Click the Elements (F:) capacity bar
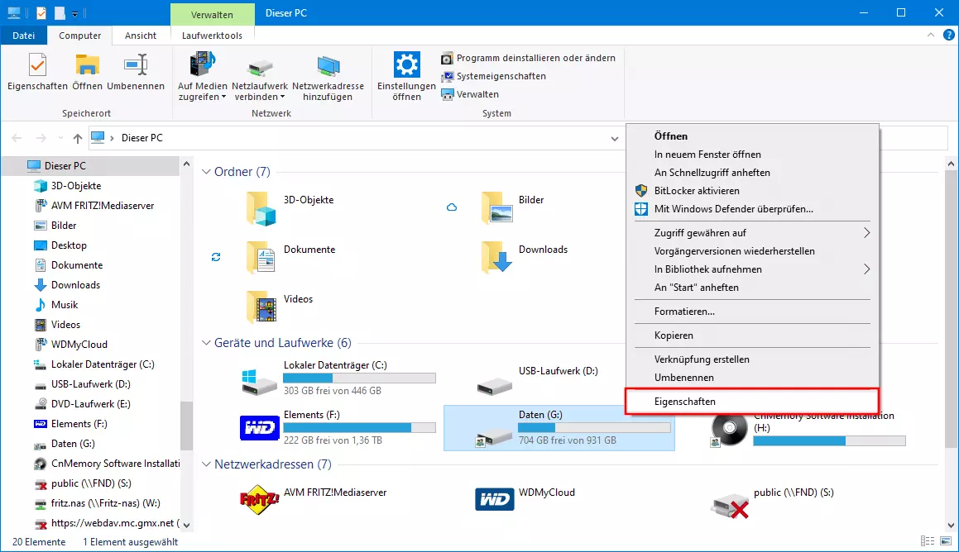 click(x=360, y=427)
